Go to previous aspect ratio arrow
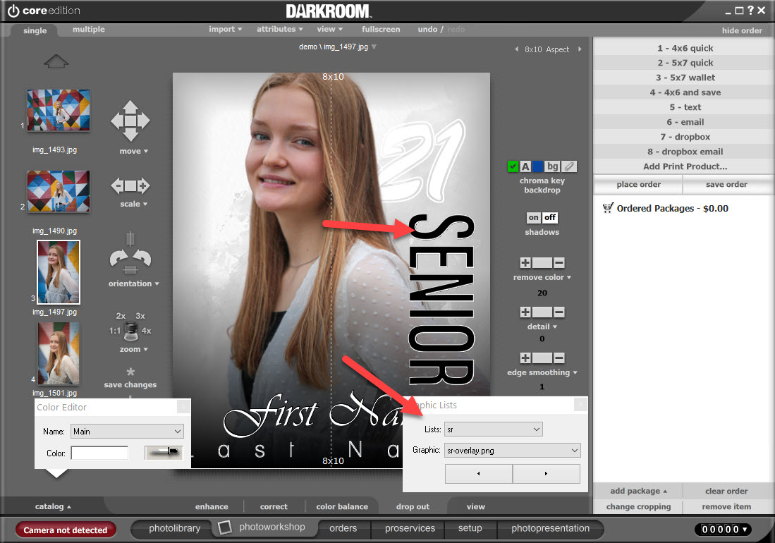This screenshot has height=543, width=775. tap(516, 49)
